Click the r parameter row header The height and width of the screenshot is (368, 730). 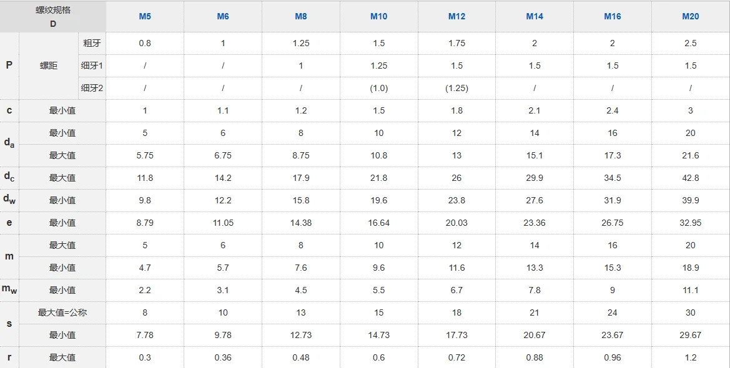coord(9,357)
